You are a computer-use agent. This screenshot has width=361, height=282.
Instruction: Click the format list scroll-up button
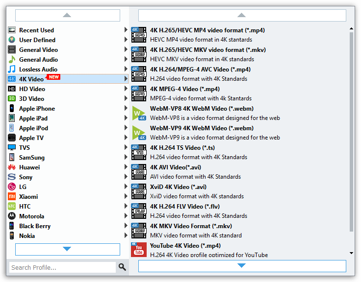pyautogui.click(x=242, y=15)
